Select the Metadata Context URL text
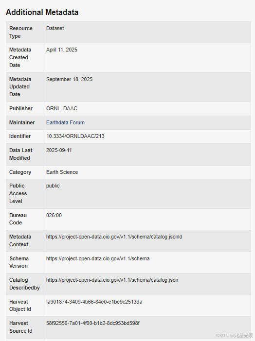Image resolution: width=255 pixels, height=341 pixels. pos(114,237)
